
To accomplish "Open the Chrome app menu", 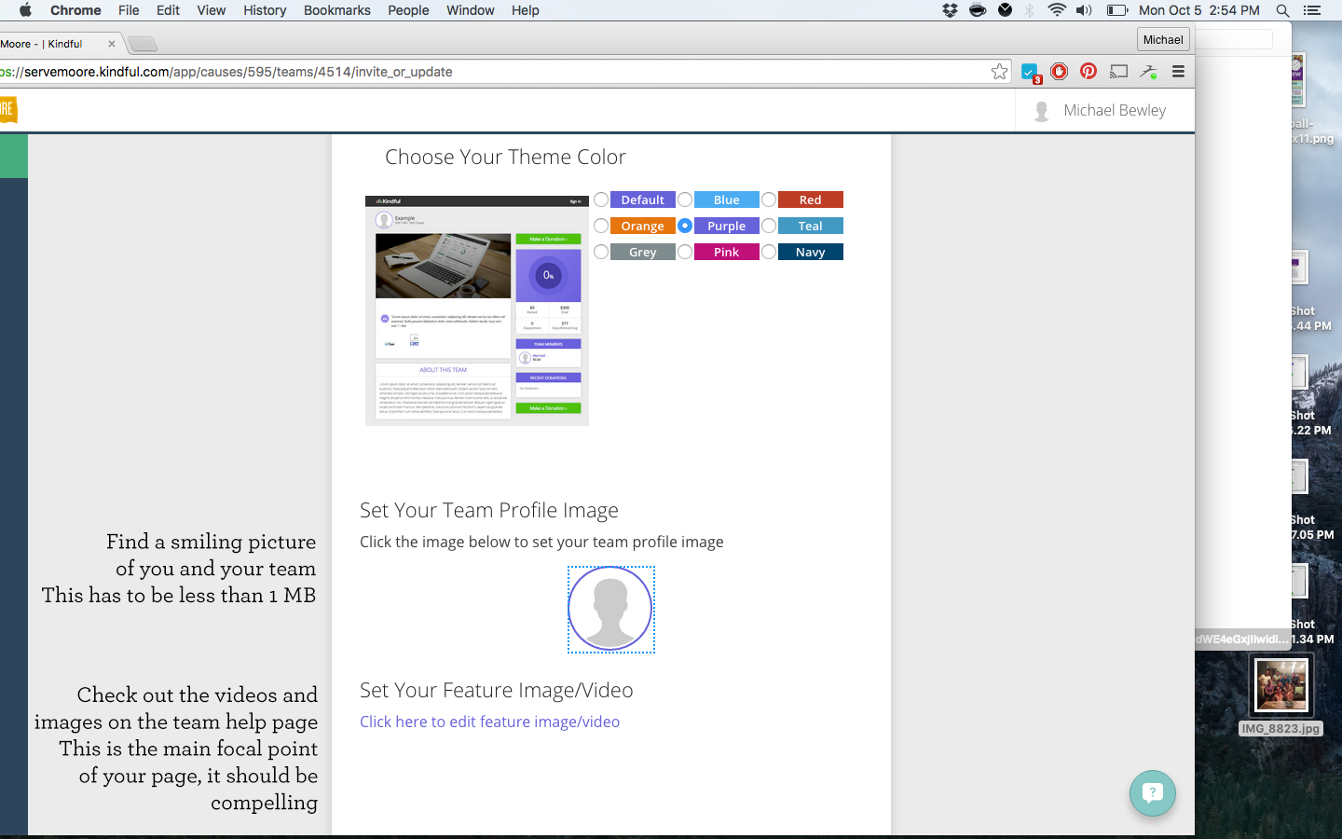I will (x=75, y=10).
